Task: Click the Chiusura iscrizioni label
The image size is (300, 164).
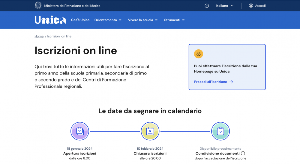Action: 150,153
